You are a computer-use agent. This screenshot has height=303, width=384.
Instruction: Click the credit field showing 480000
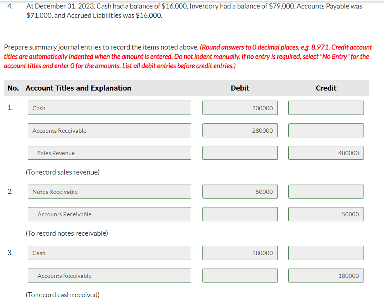click(326, 153)
